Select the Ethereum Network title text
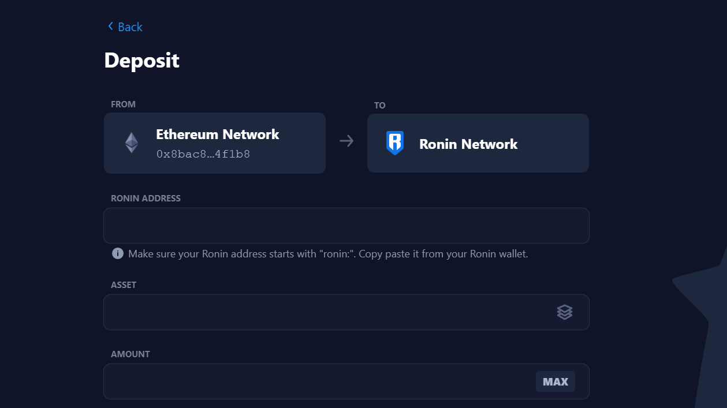The height and width of the screenshot is (408, 727). [x=218, y=134]
